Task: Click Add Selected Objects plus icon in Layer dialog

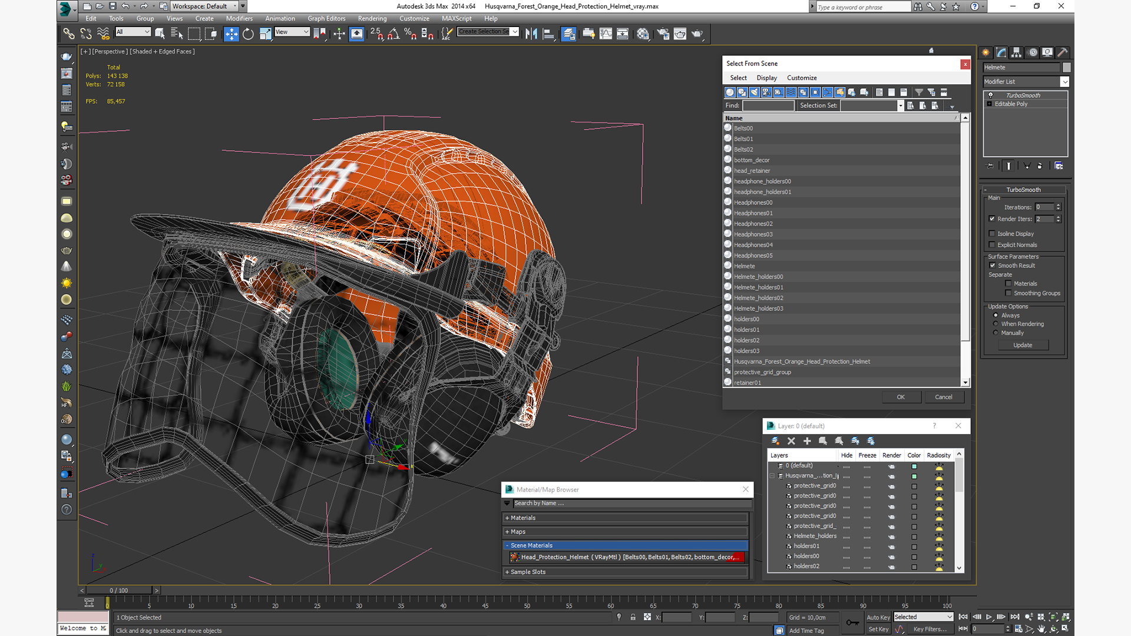Action: (x=807, y=441)
